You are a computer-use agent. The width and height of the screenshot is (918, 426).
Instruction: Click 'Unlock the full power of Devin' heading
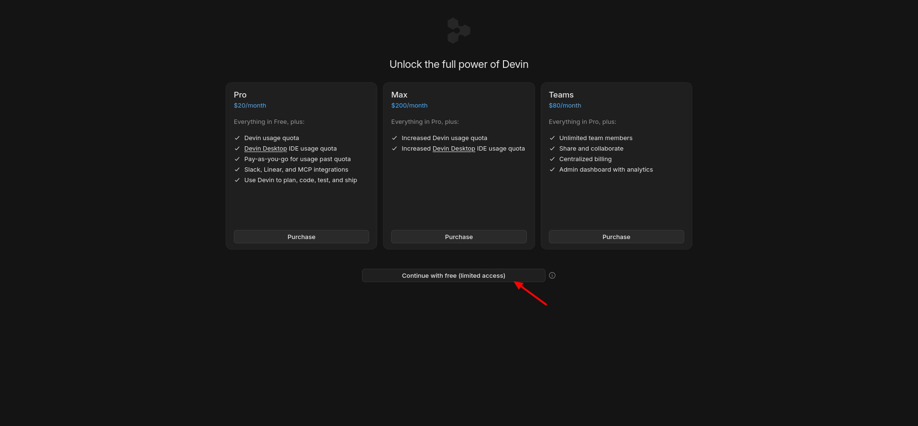(459, 65)
